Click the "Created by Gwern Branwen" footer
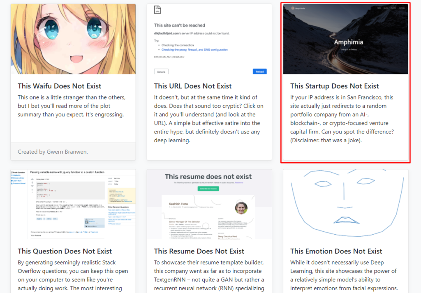Image resolution: width=421 pixels, height=293 pixels. pos(53,152)
